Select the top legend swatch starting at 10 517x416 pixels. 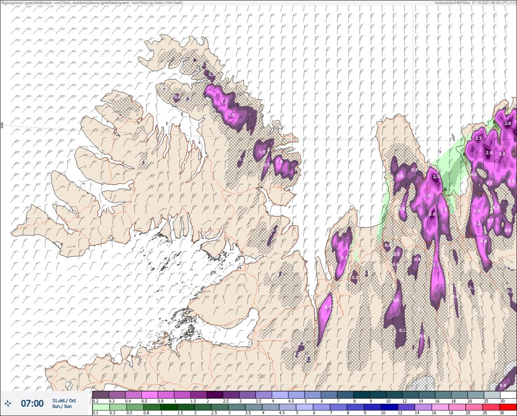pos(394,395)
